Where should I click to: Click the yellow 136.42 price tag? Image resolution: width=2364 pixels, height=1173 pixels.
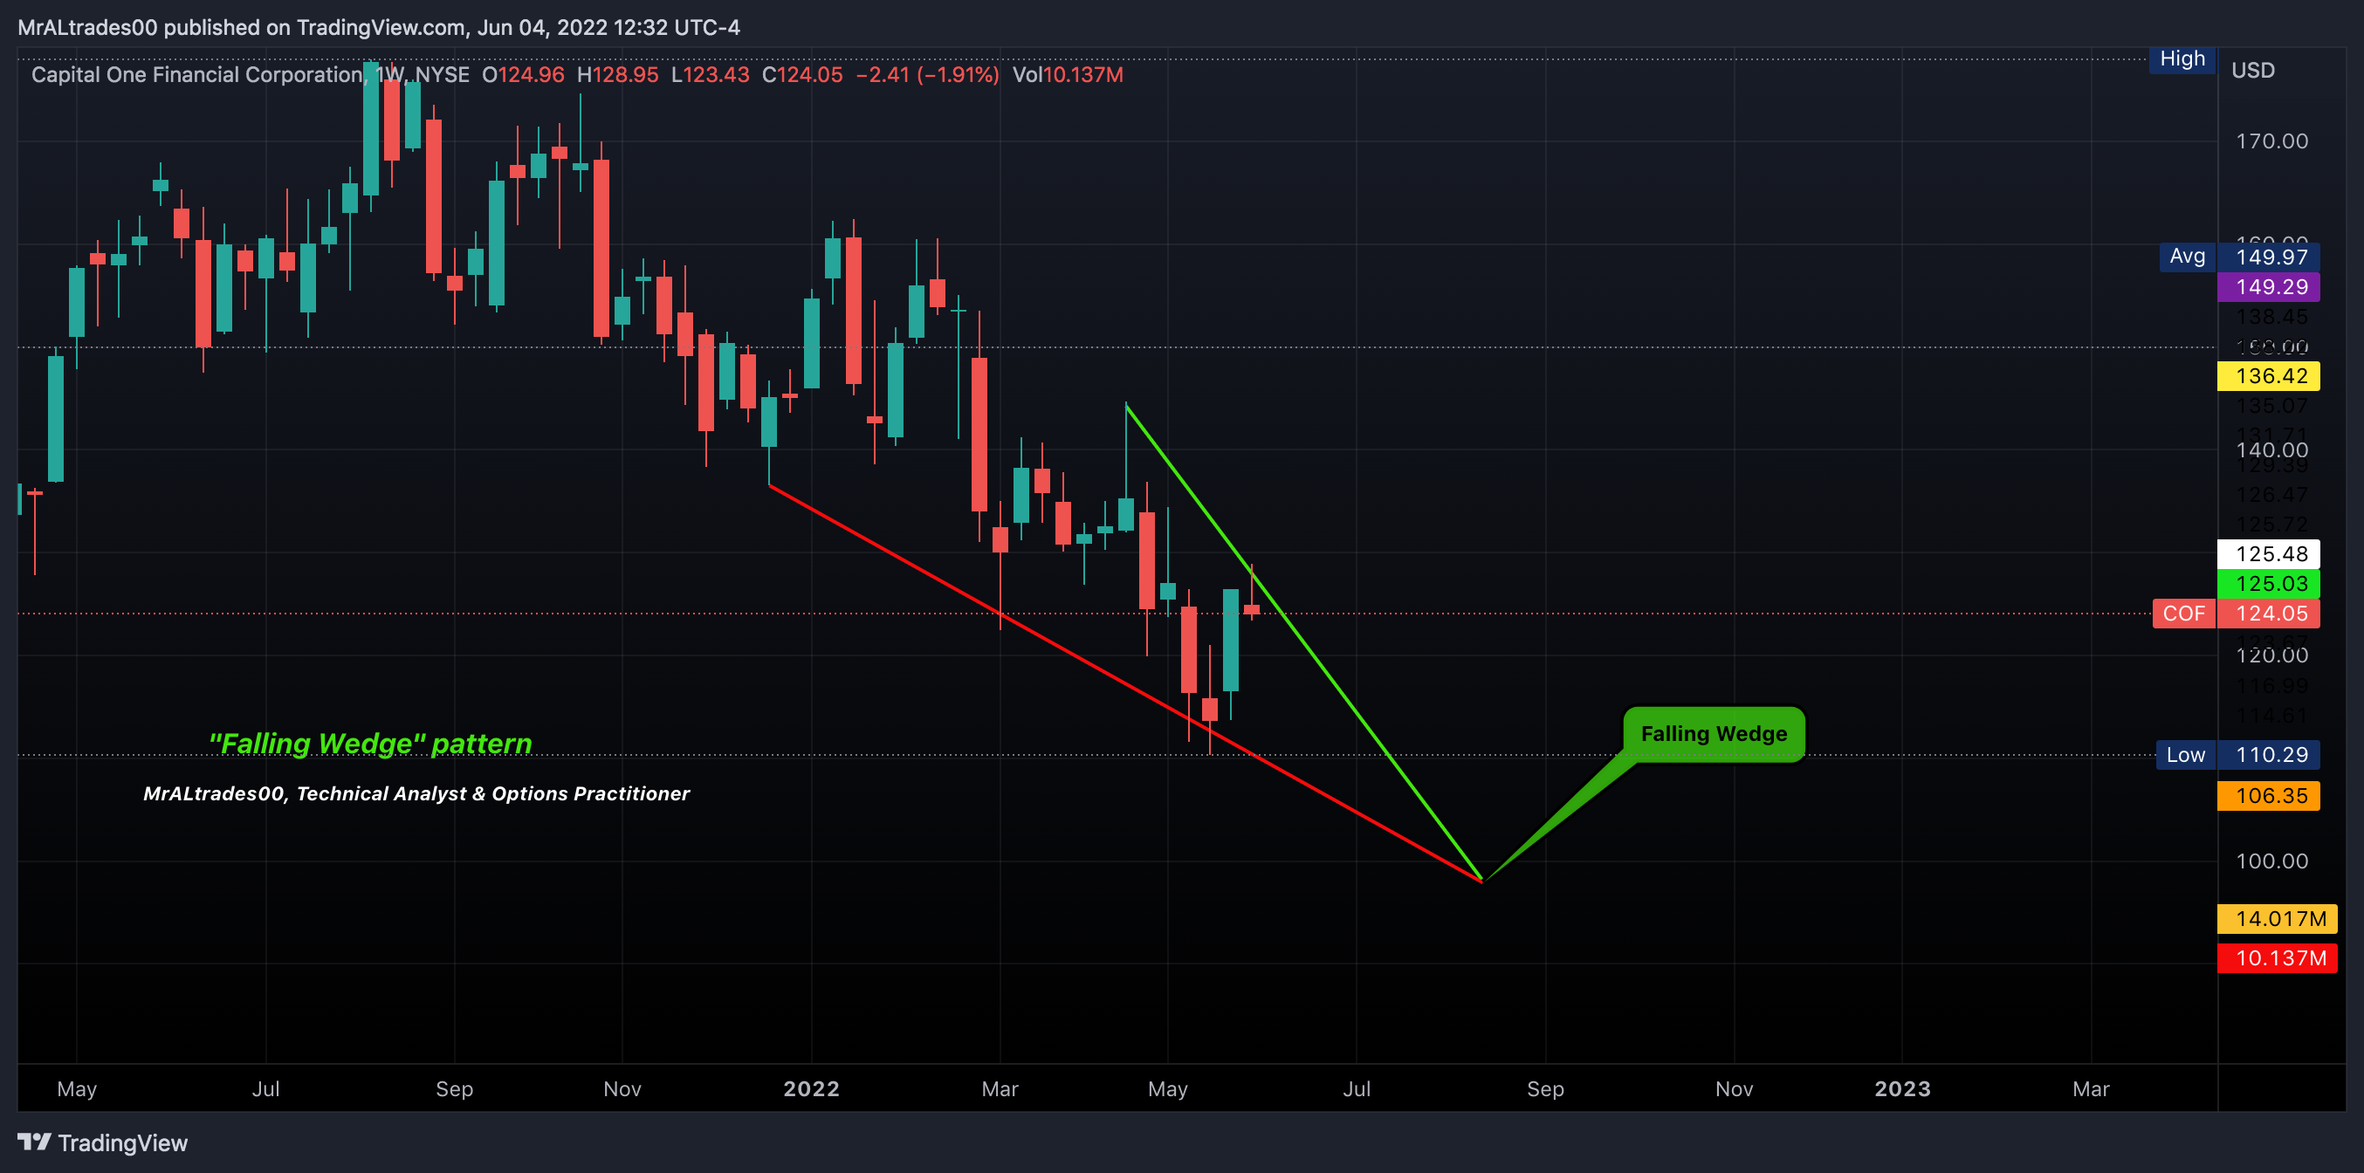(x=2269, y=375)
